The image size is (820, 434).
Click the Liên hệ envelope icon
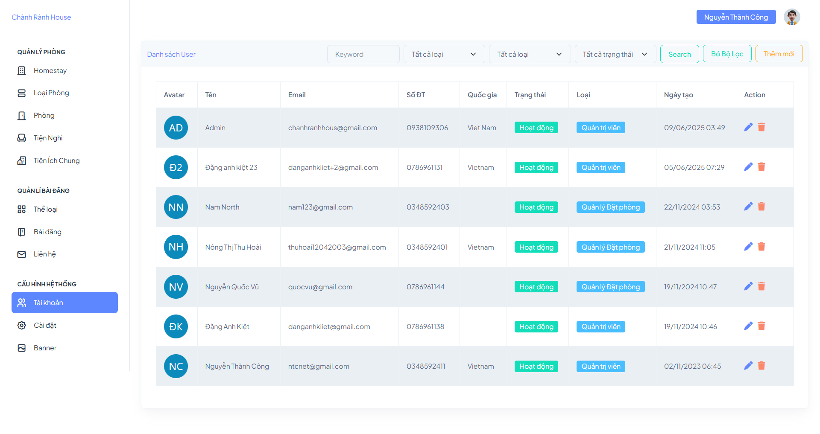pyautogui.click(x=22, y=254)
